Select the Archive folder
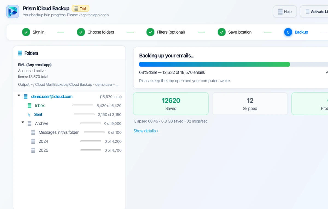Image resolution: width=328 pixels, height=209 pixels. click(x=42, y=123)
